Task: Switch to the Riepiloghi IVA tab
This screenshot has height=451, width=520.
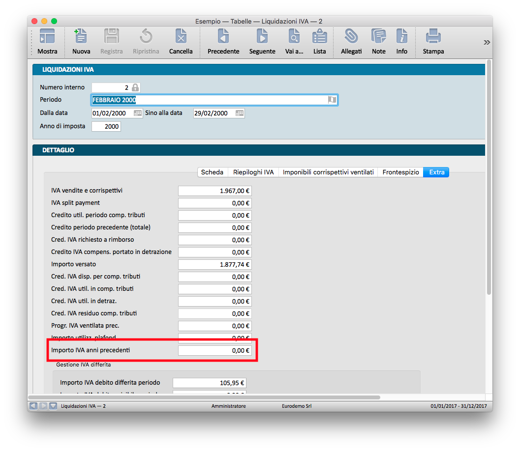Action: 253,172
